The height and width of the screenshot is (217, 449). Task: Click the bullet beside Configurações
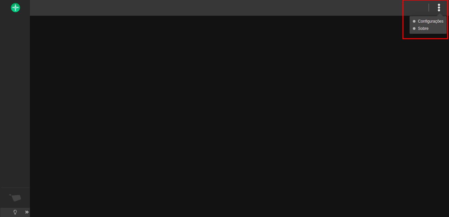point(414,21)
